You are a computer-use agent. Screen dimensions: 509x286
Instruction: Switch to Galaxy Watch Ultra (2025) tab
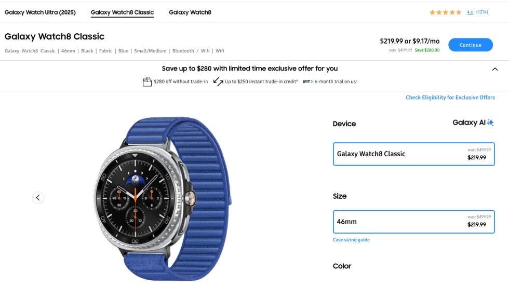tap(40, 12)
